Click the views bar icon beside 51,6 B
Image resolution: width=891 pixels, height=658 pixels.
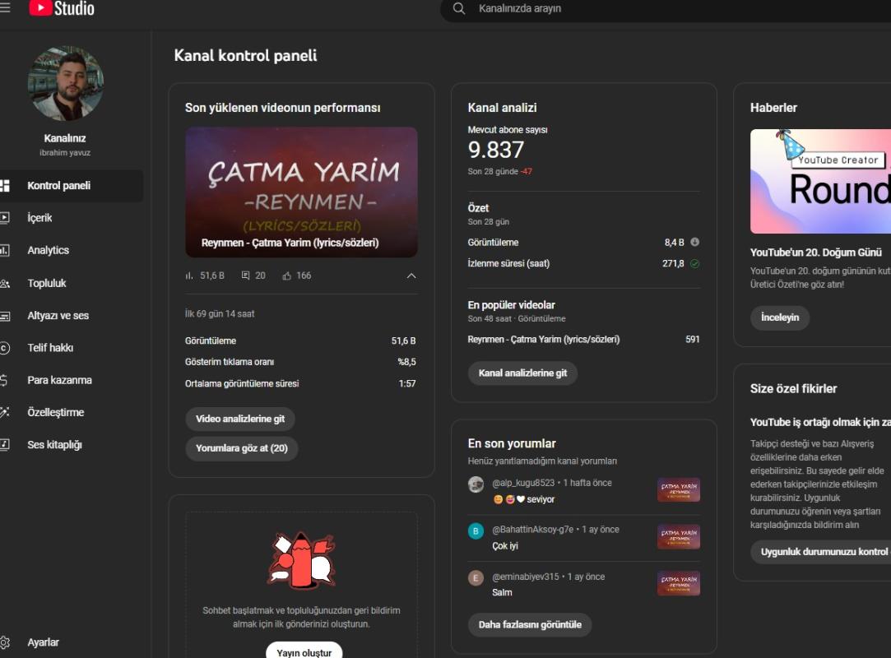189,276
